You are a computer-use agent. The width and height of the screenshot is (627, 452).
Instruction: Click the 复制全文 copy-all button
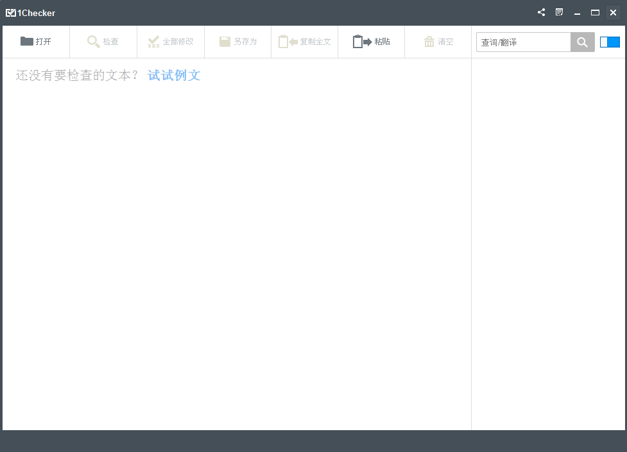click(x=305, y=42)
